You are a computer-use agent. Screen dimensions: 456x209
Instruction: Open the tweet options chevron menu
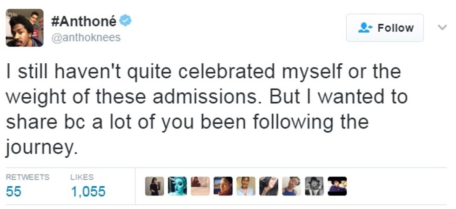pos(442,27)
